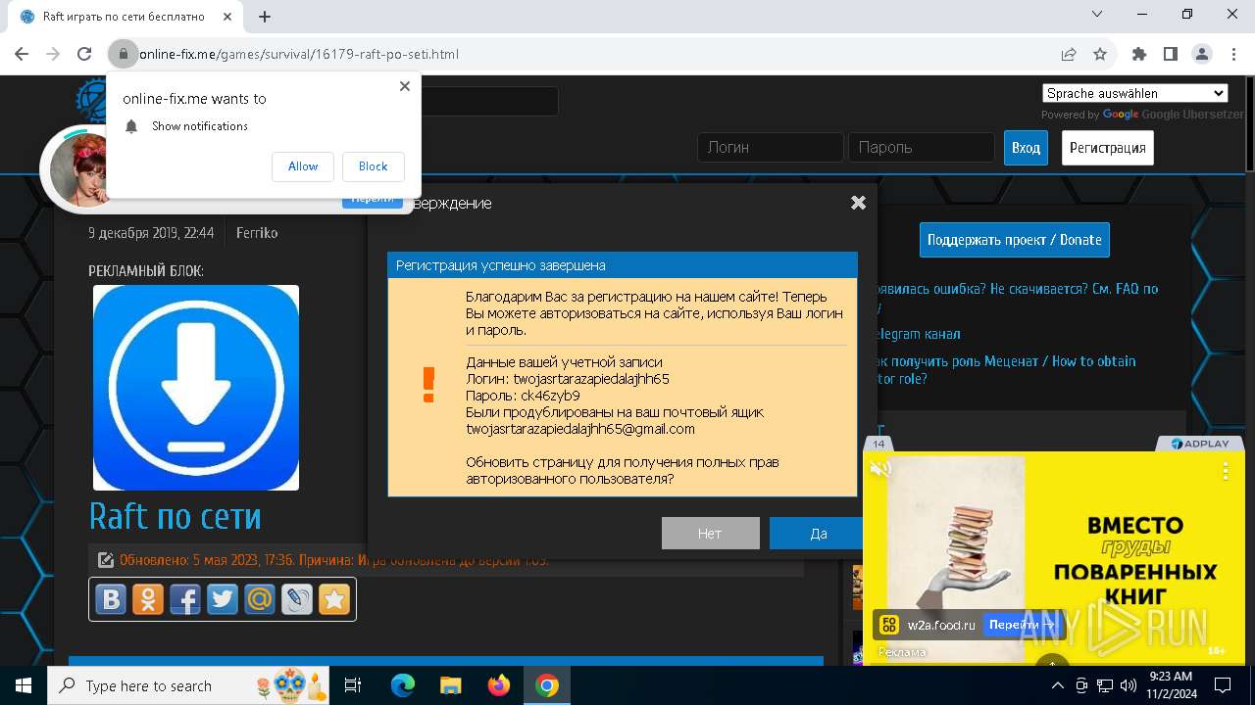Share page via Facebook icon
Viewport: 1255px width, 705px height.
pos(185,598)
